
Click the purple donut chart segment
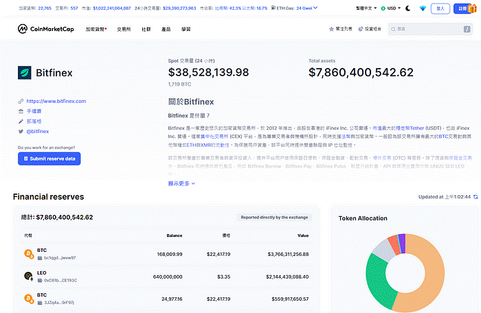click(402, 243)
